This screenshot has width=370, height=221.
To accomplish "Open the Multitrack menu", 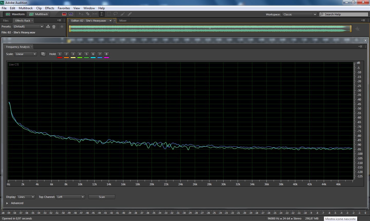I will coord(26,8).
